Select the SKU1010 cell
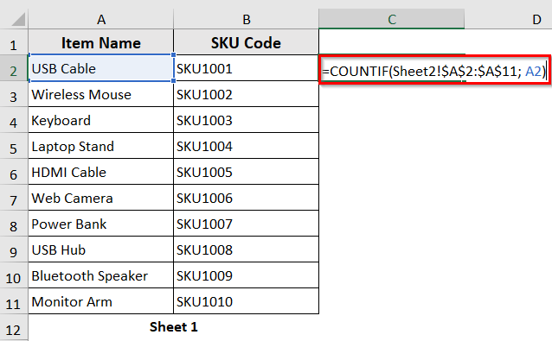 (x=246, y=301)
